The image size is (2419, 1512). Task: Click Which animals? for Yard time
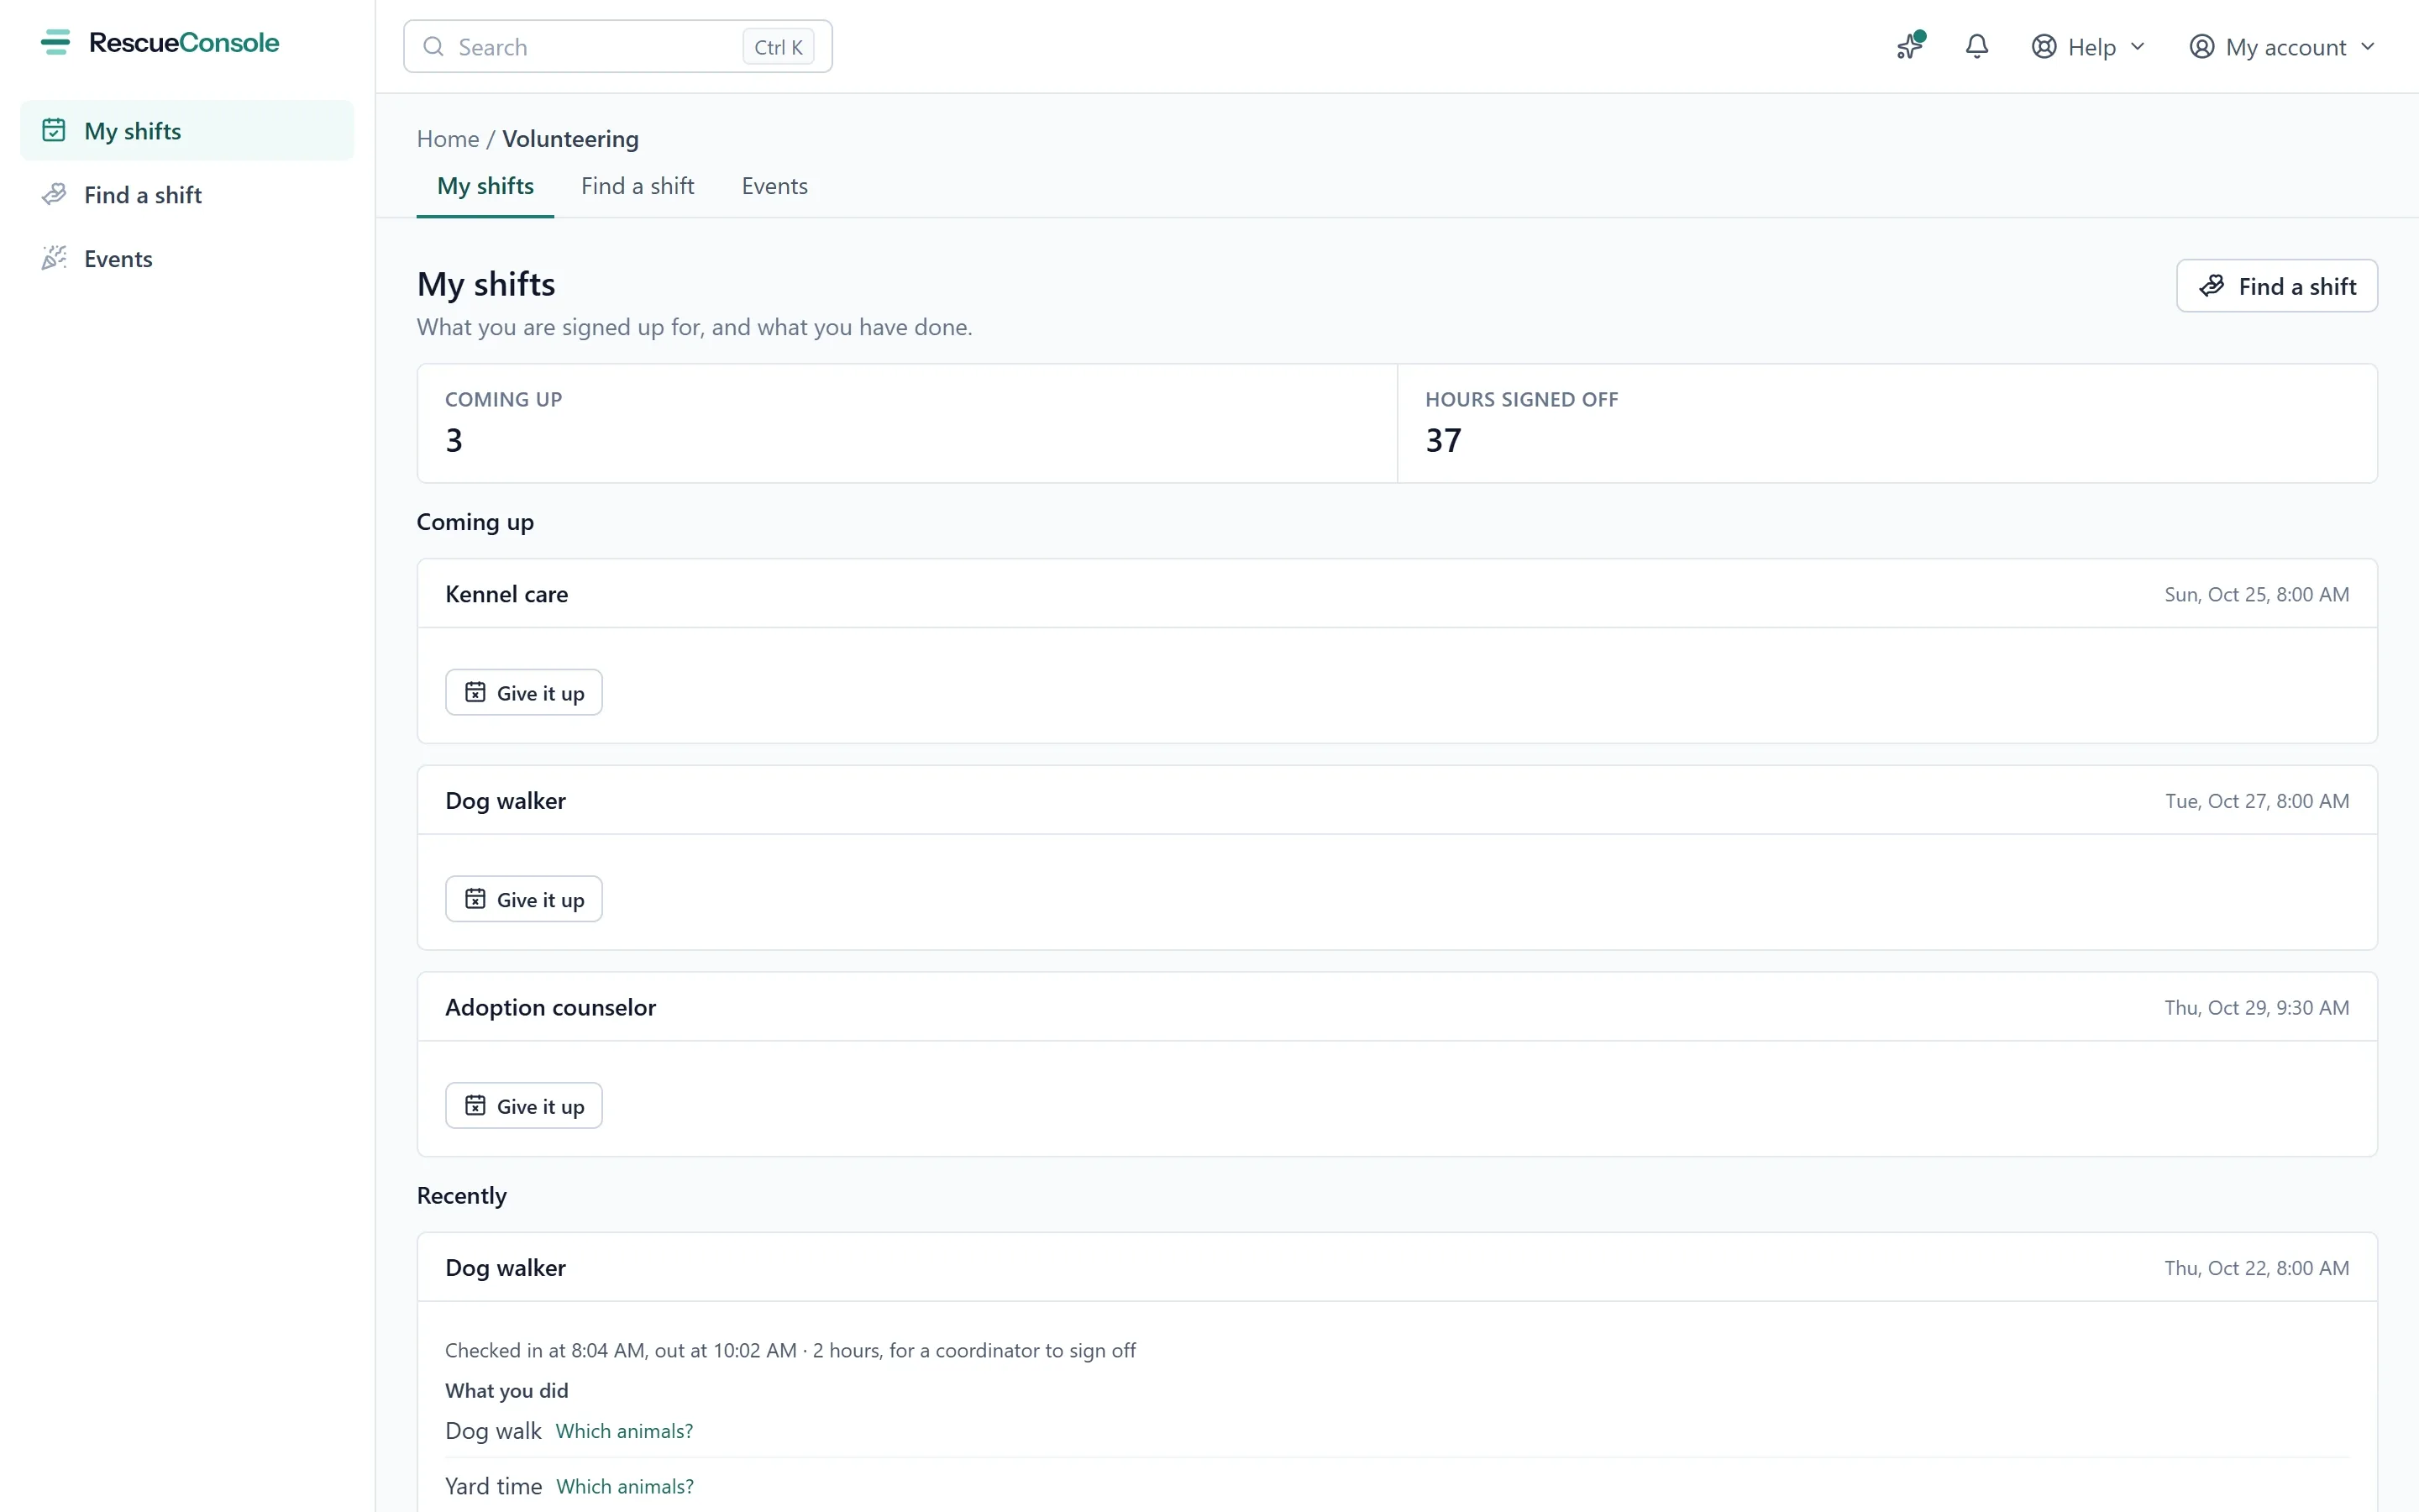pos(625,1487)
